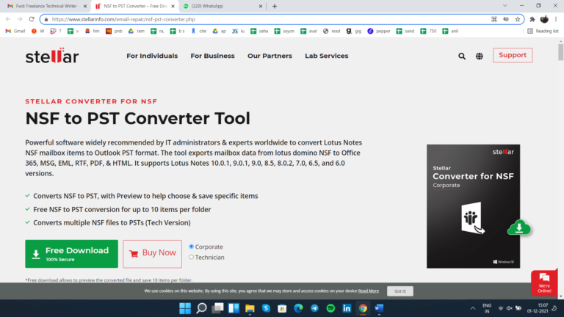
Task: Click ENG IN language indicator
Action: coord(487,308)
